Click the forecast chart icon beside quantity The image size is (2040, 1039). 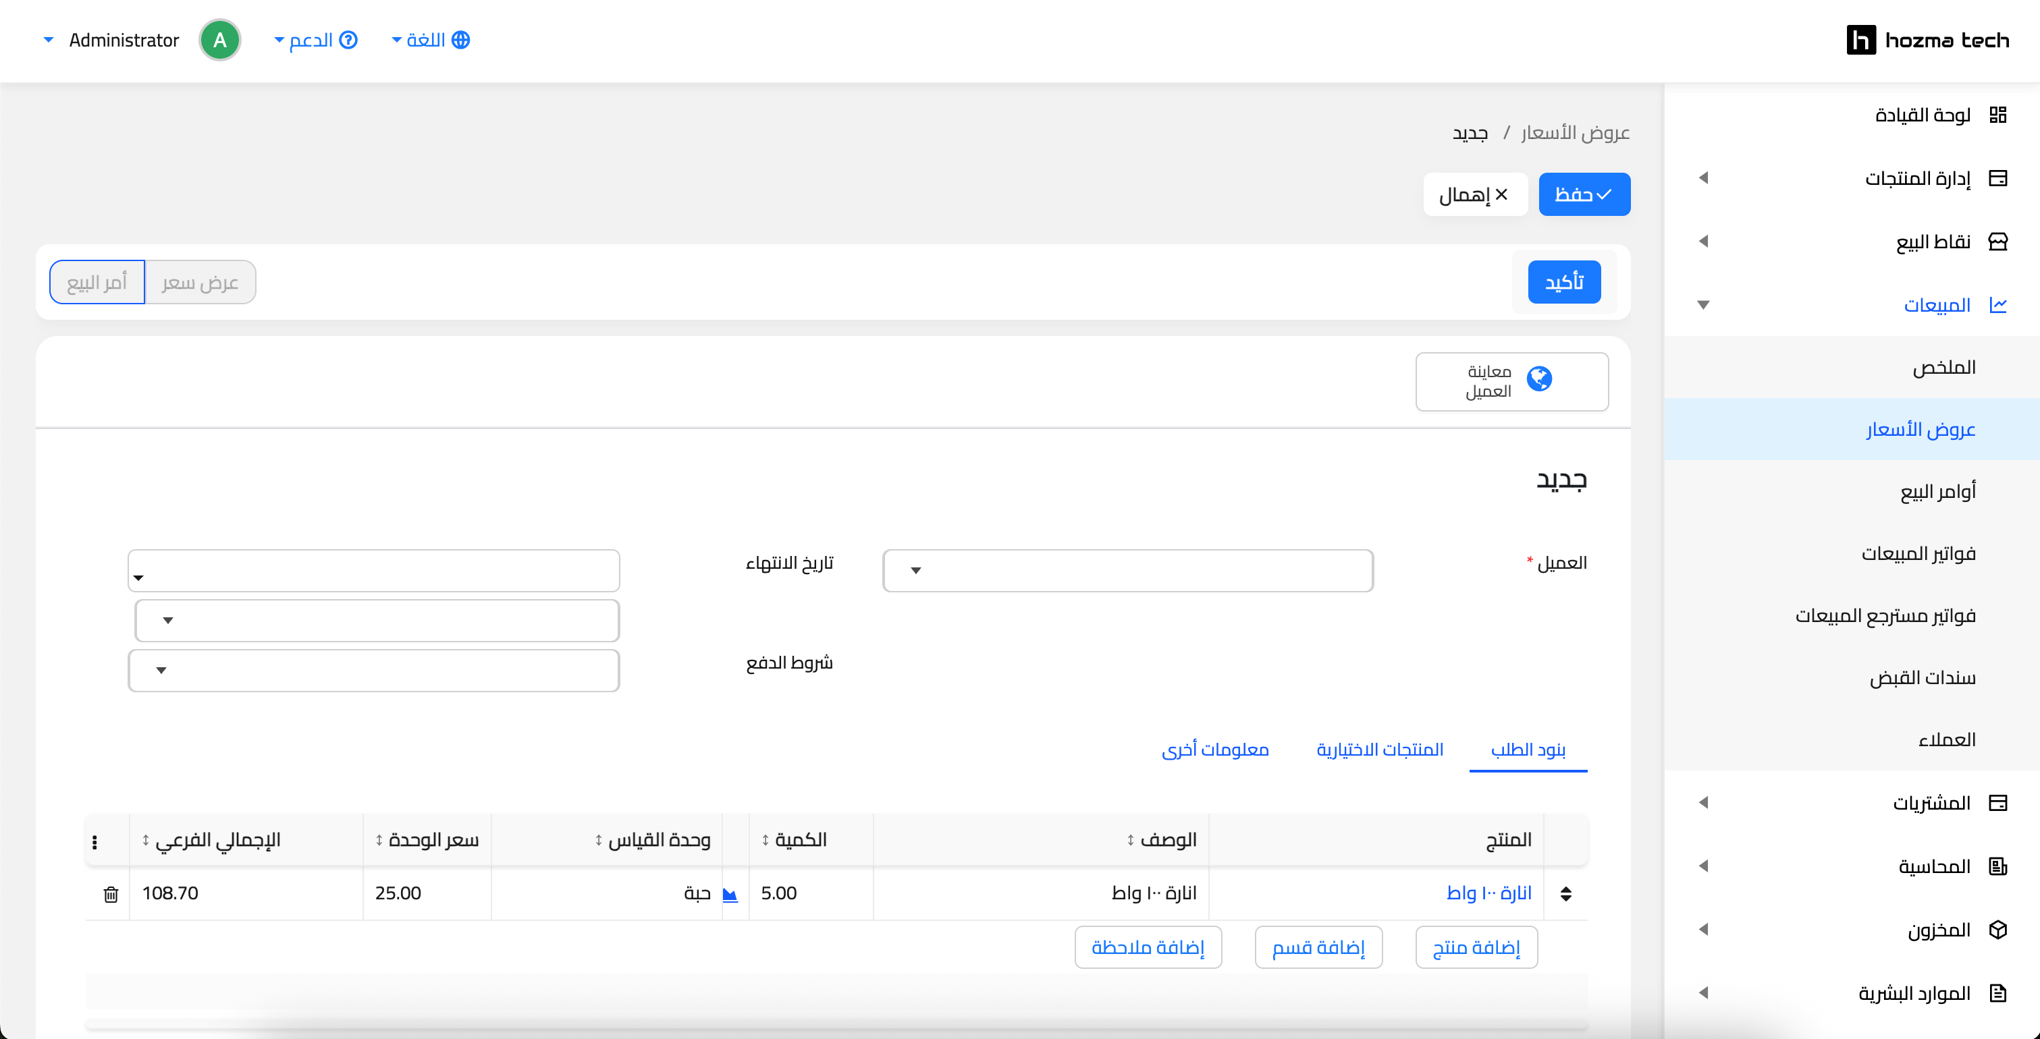point(730,894)
